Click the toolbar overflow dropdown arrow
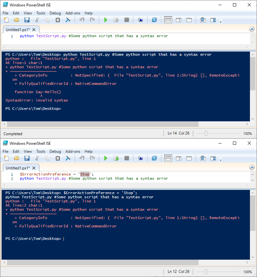Image resolution: width=257 pixels, height=277 pixels. pyautogui.click(x=221, y=22)
